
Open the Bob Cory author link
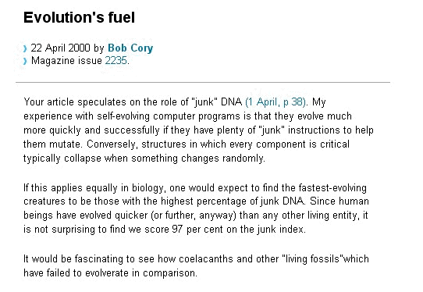point(130,48)
